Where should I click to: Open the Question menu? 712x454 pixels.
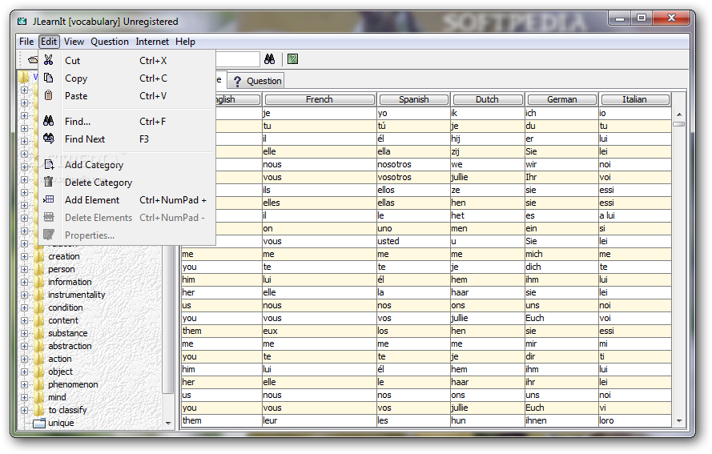click(x=110, y=42)
